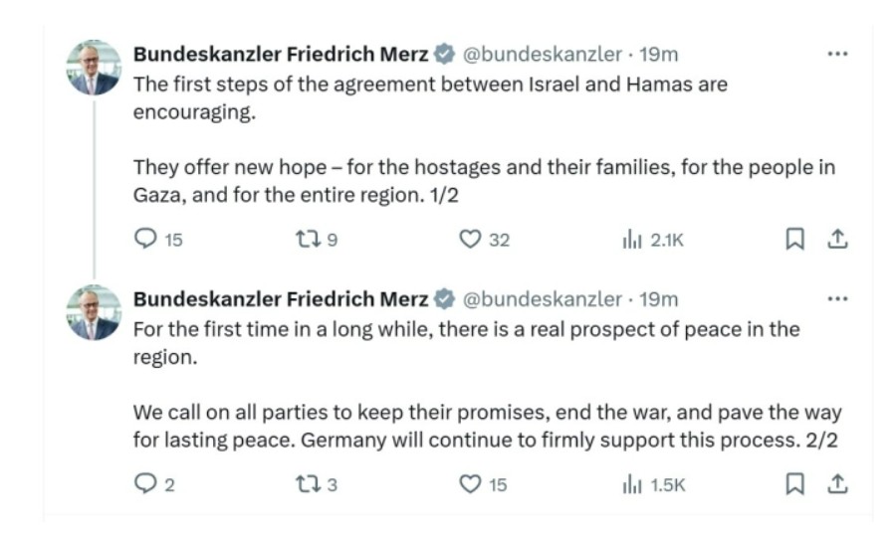
Task: Click Bundeskanzler Friedrich Merz name on first tweet
Action: click(281, 55)
